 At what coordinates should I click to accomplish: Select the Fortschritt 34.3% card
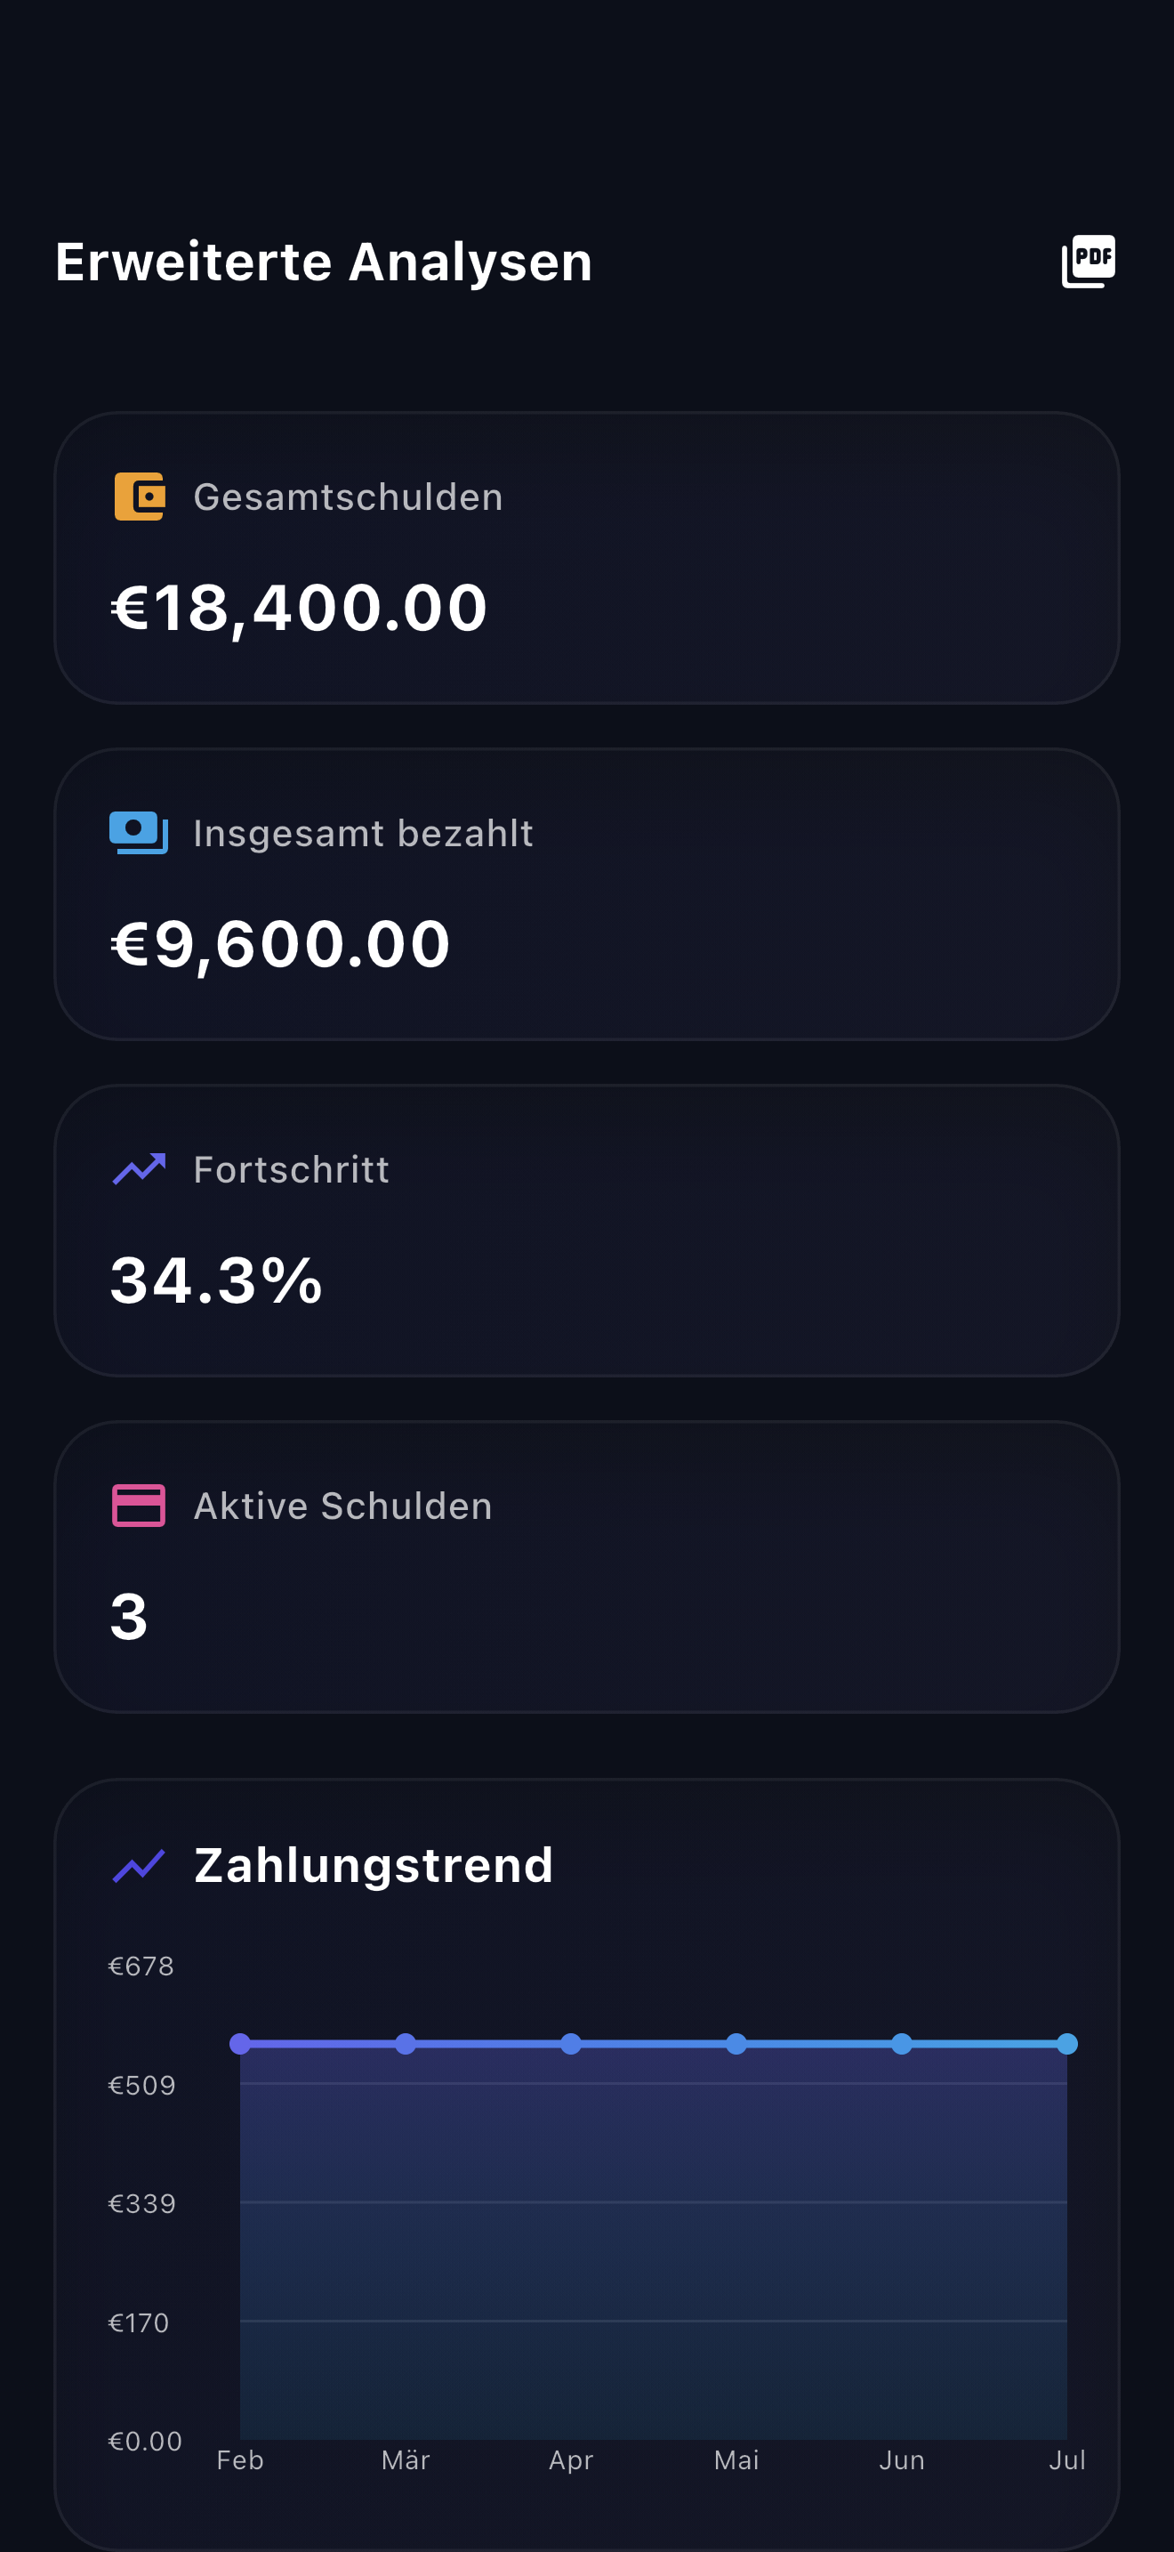pos(587,1231)
